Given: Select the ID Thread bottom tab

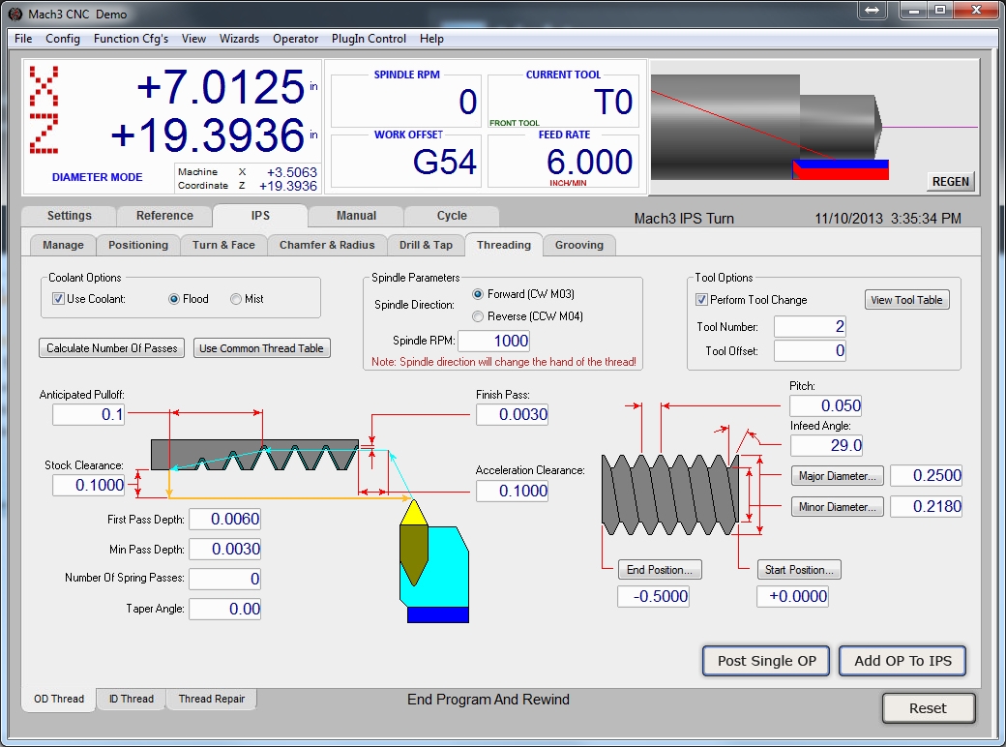Looking at the screenshot, I should click(132, 699).
